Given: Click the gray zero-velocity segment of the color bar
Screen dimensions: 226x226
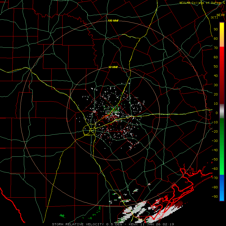Looking at the screenshot, I should pos(222,111).
